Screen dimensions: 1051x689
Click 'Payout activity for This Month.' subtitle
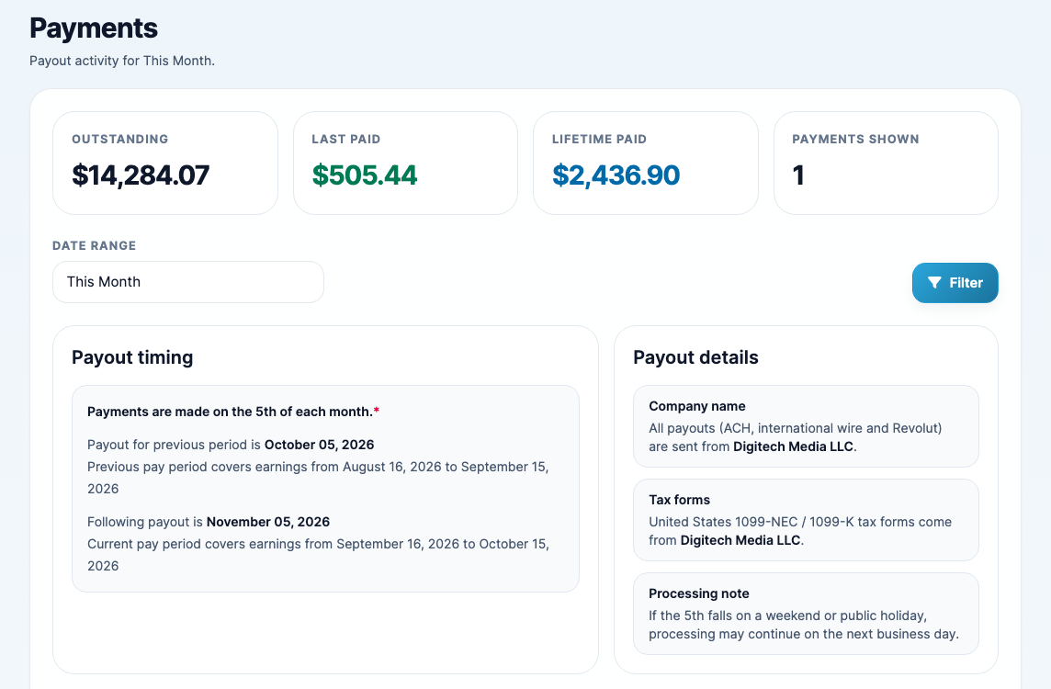[122, 61]
